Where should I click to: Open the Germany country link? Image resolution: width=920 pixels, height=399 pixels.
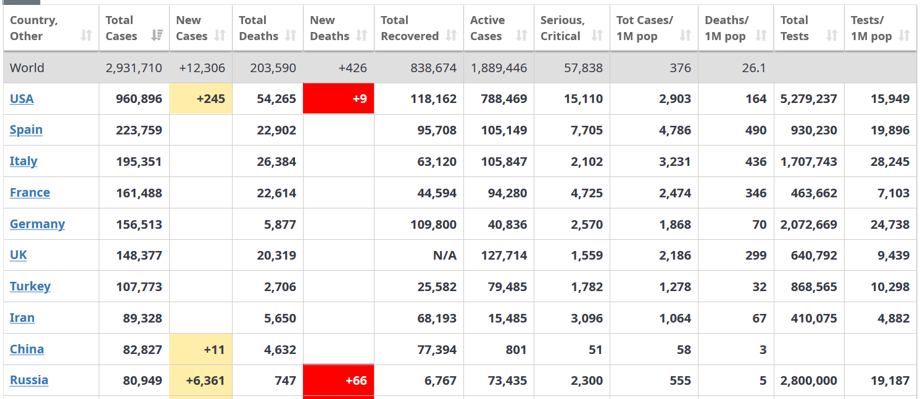click(37, 224)
